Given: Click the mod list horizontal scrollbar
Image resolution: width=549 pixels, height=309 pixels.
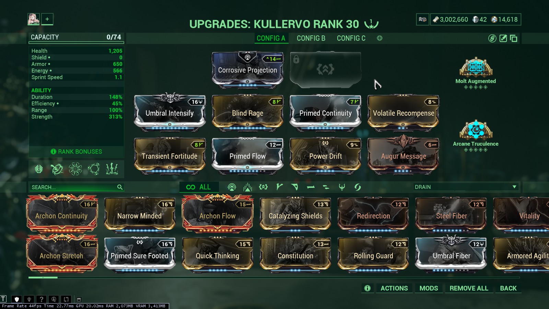Looking at the screenshot, I should [x=274, y=277].
